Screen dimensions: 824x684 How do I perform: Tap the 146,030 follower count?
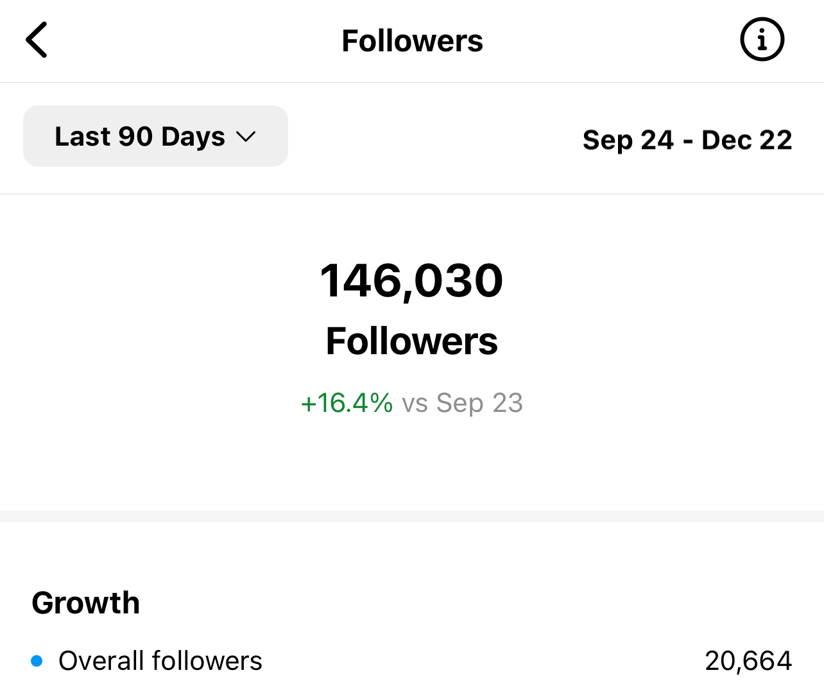pyautogui.click(x=411, y=280)
